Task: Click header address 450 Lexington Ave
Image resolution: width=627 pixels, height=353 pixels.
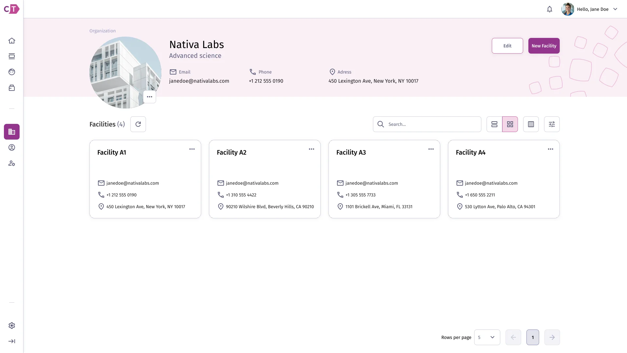Action: click(x=373, y=81)
